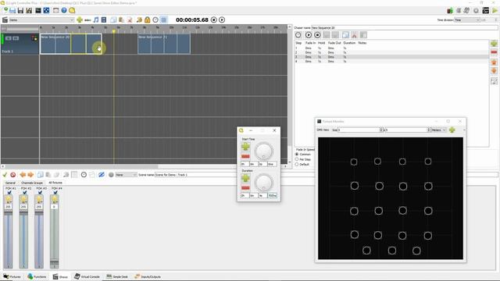
Task: Play the chaser preview in the editor
Action: point(309,35)
